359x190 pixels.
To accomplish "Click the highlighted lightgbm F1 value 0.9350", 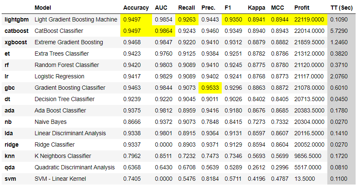I will (x=233, y=19).
